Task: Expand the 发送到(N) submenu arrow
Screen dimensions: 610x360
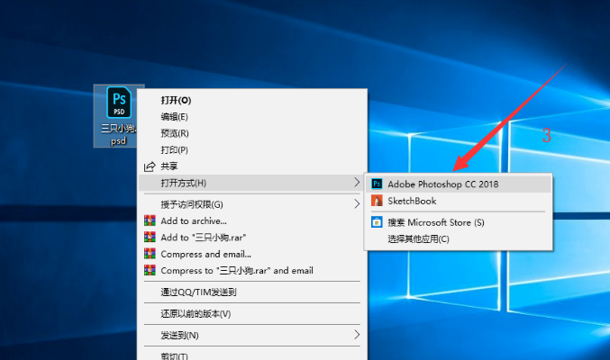Action: coord(356,335)
